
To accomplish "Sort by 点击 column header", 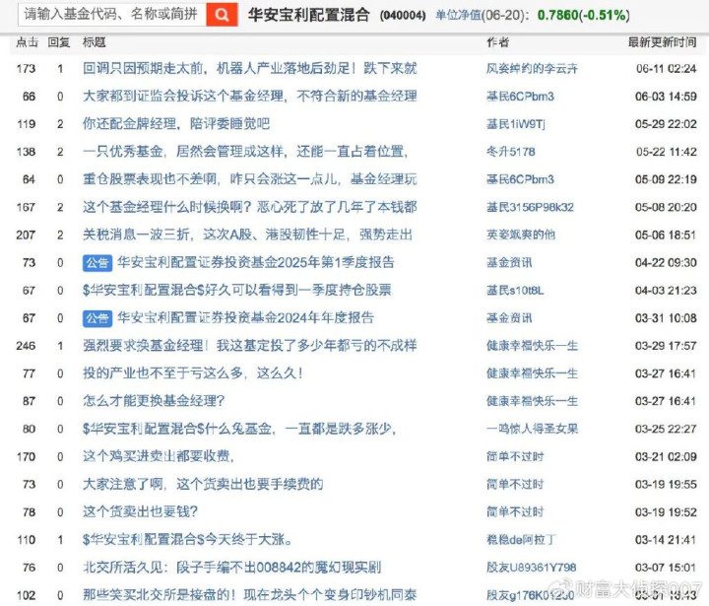I will pos(27,42).
